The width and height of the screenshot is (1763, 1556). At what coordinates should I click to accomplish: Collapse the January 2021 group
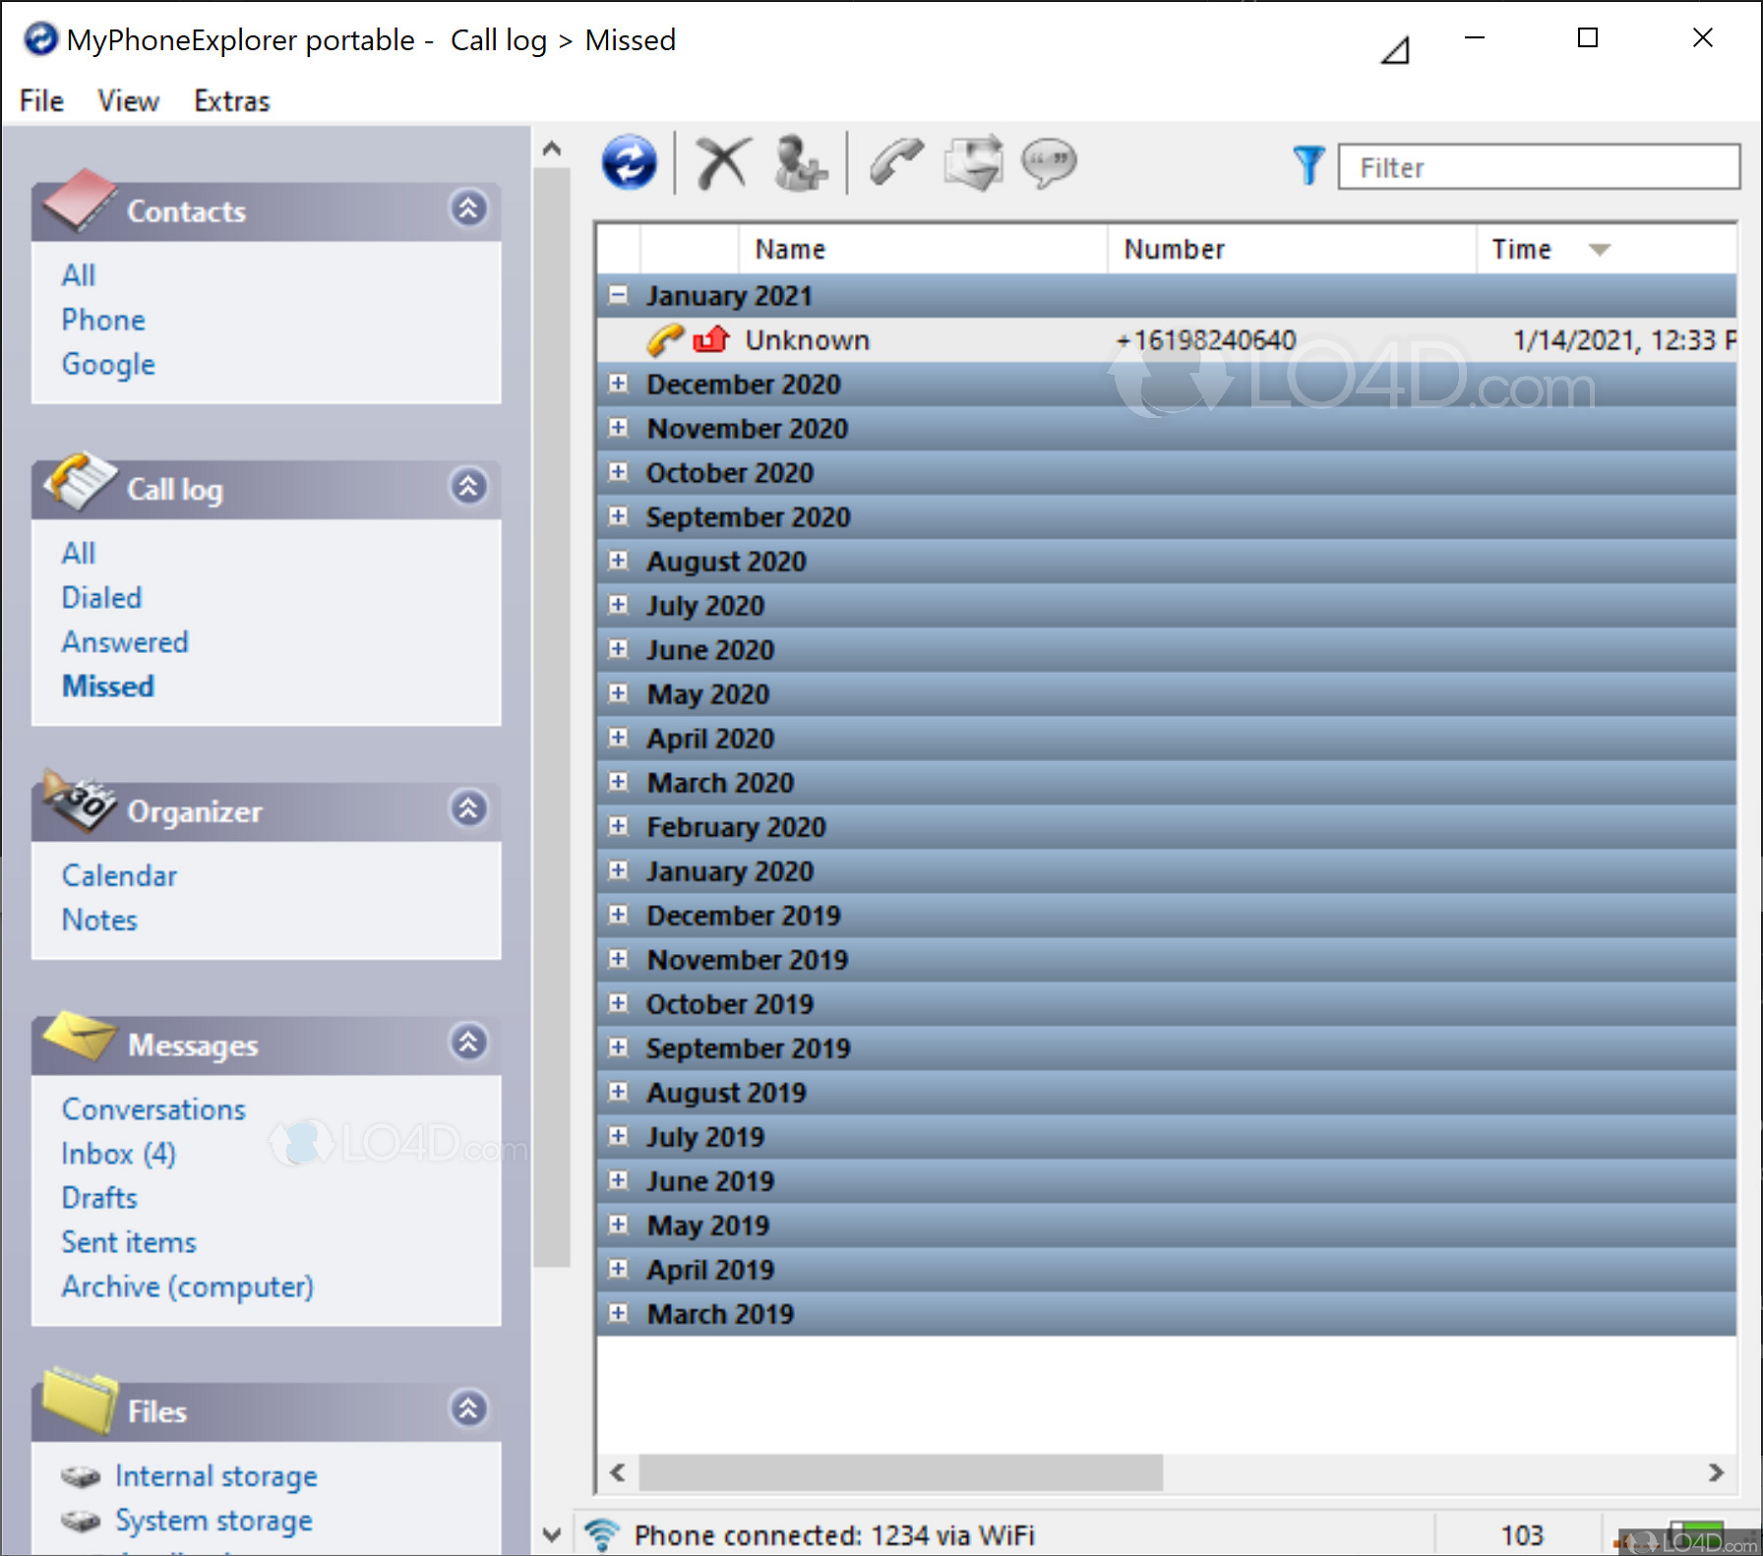point(618,294)
